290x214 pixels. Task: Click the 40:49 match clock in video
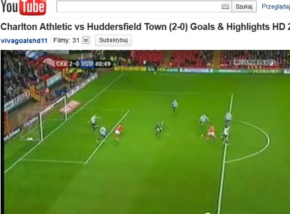point(103,64)
